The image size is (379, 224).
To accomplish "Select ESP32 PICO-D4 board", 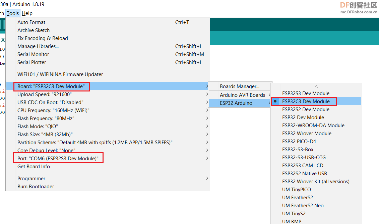I will pos(316,142).
